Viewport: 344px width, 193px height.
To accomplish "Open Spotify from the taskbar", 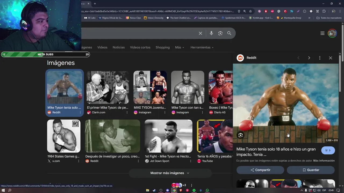I will pos(194,190).
